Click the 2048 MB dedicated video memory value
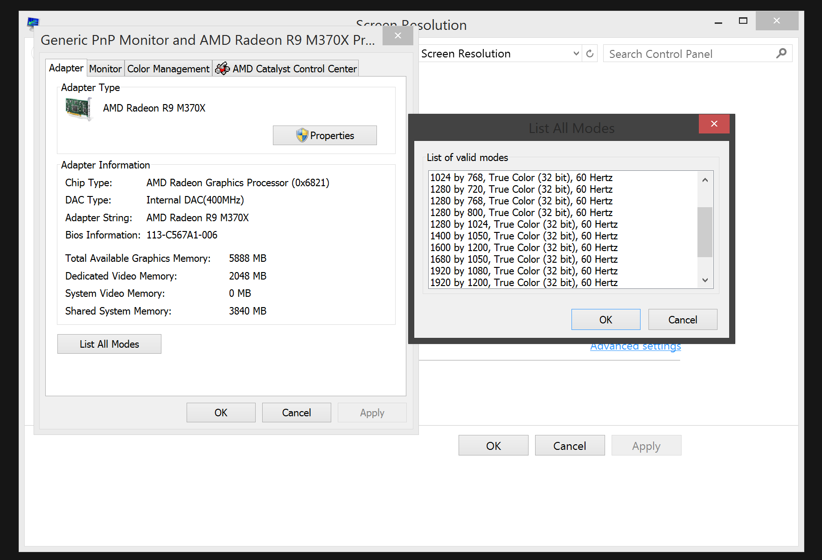Screen dimensions: 822x560 [x=248, y=276]
